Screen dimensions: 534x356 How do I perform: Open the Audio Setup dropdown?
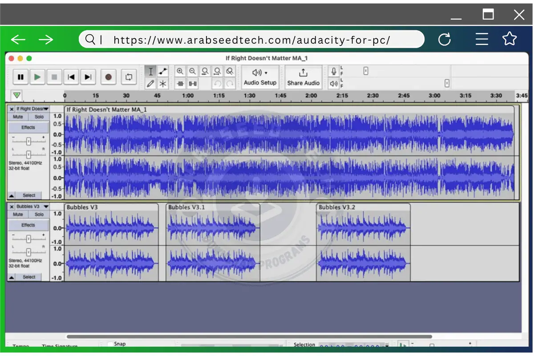pos(260,77)
